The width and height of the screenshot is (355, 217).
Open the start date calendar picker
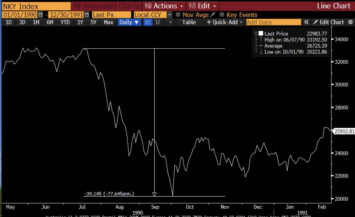40,15
